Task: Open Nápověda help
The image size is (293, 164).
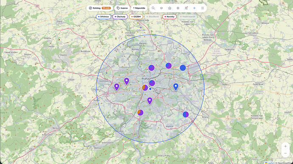Action: click(139, 8)
